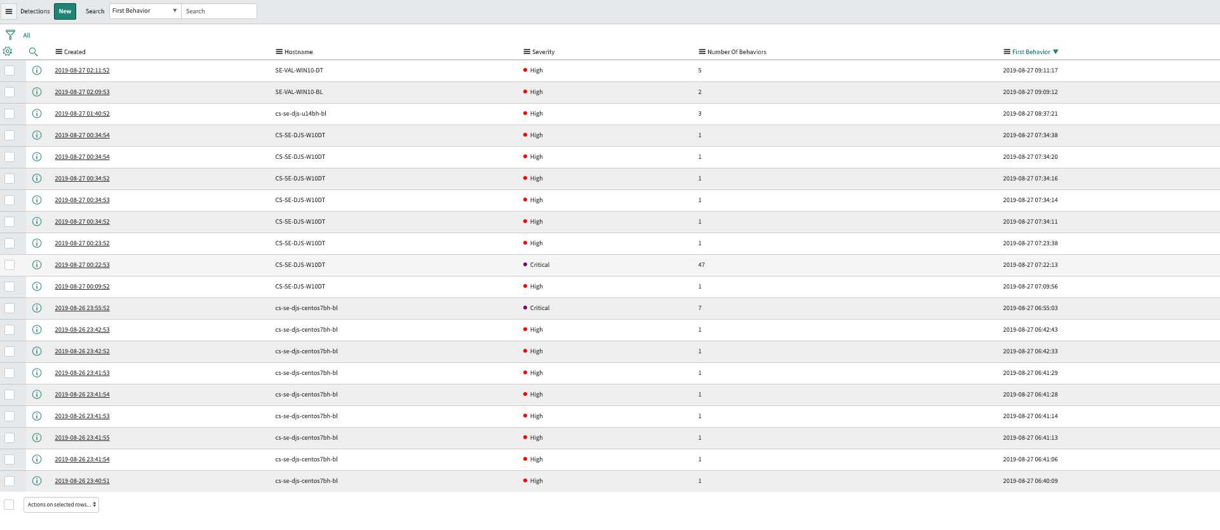
Task: Select checkbox for row 2019-08-27 02:09:53
Action: (10, 92)
